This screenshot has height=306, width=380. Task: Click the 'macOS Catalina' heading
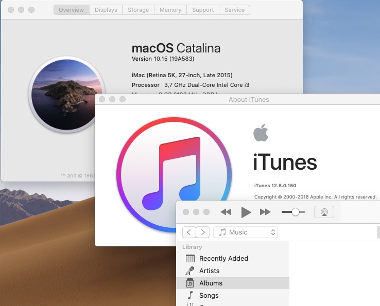point(176,48)
